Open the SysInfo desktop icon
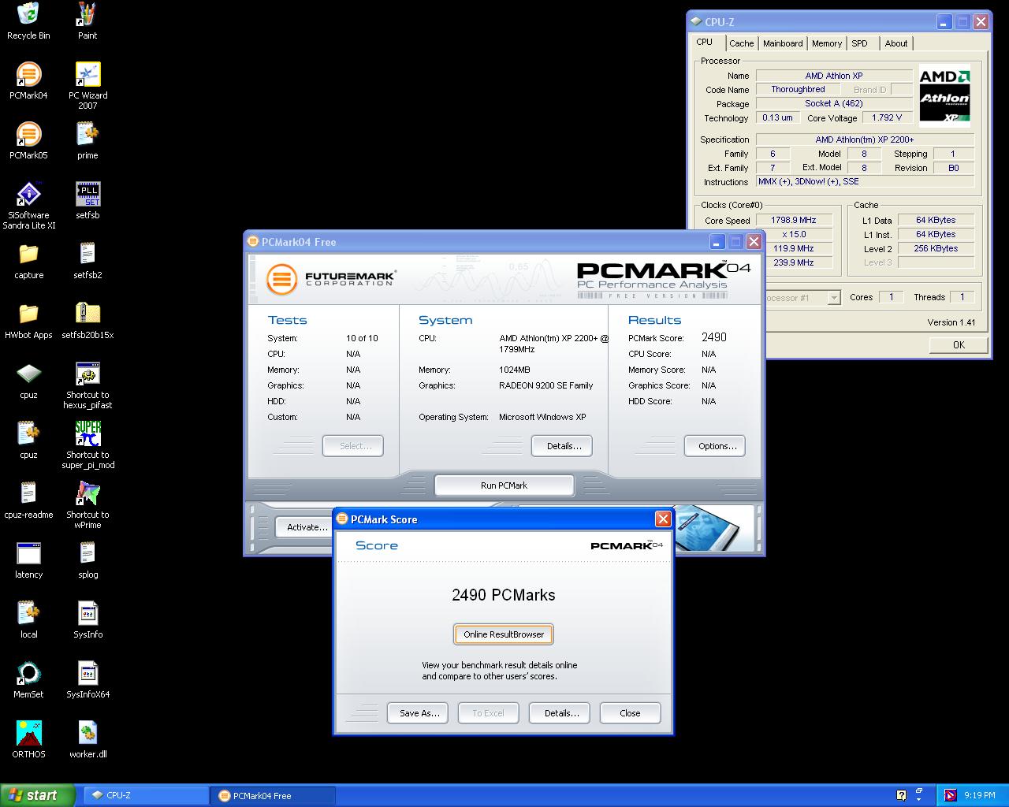The height and width of the screenshot is (807, 1009). pos(87,620)
